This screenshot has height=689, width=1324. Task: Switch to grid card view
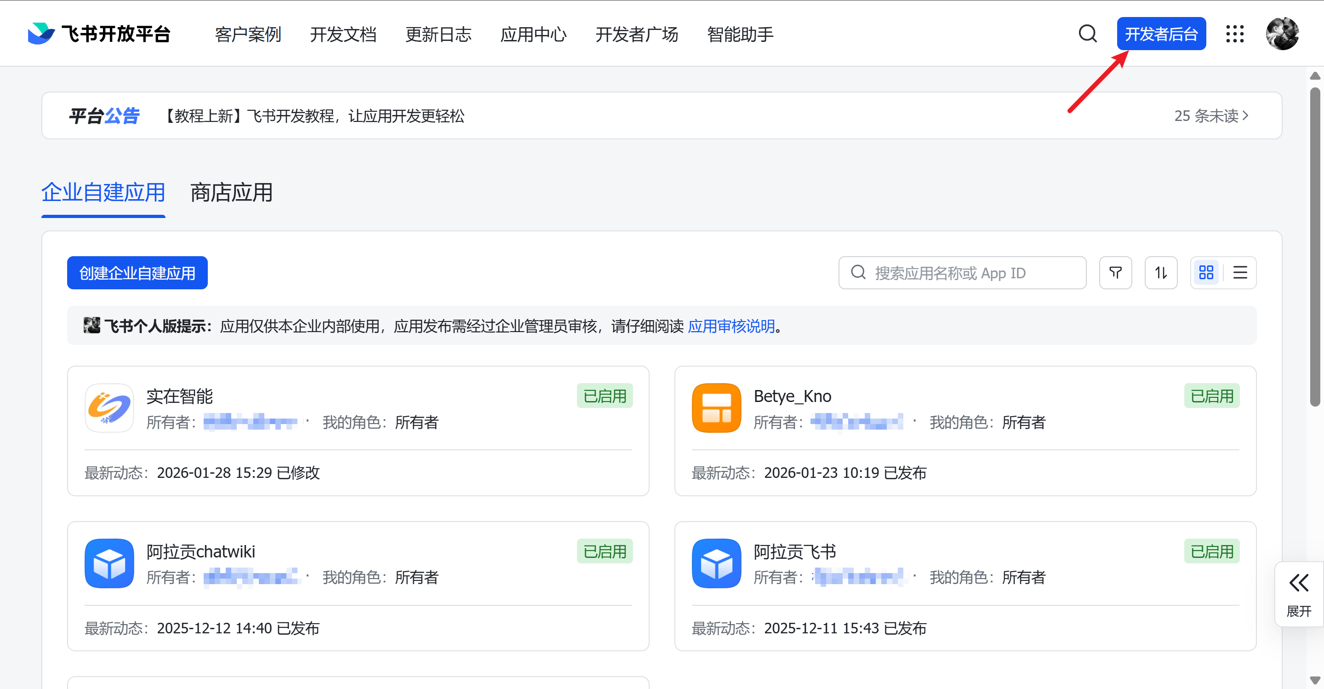pyautogui.click(x=1206, y=272)
